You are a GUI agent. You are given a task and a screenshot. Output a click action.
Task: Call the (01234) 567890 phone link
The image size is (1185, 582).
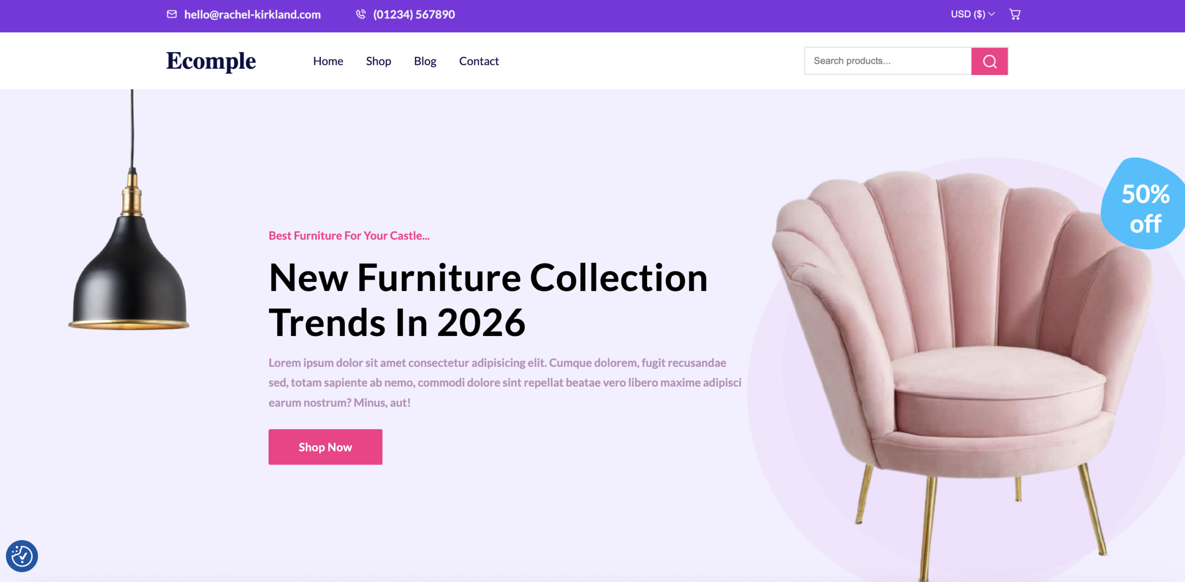[x=414, y=14]
